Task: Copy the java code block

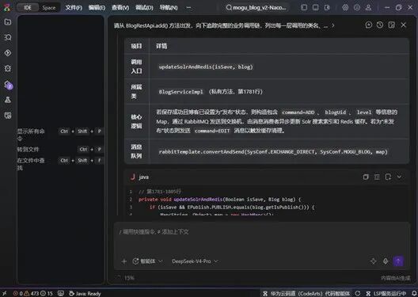Action: coord(366,177)
